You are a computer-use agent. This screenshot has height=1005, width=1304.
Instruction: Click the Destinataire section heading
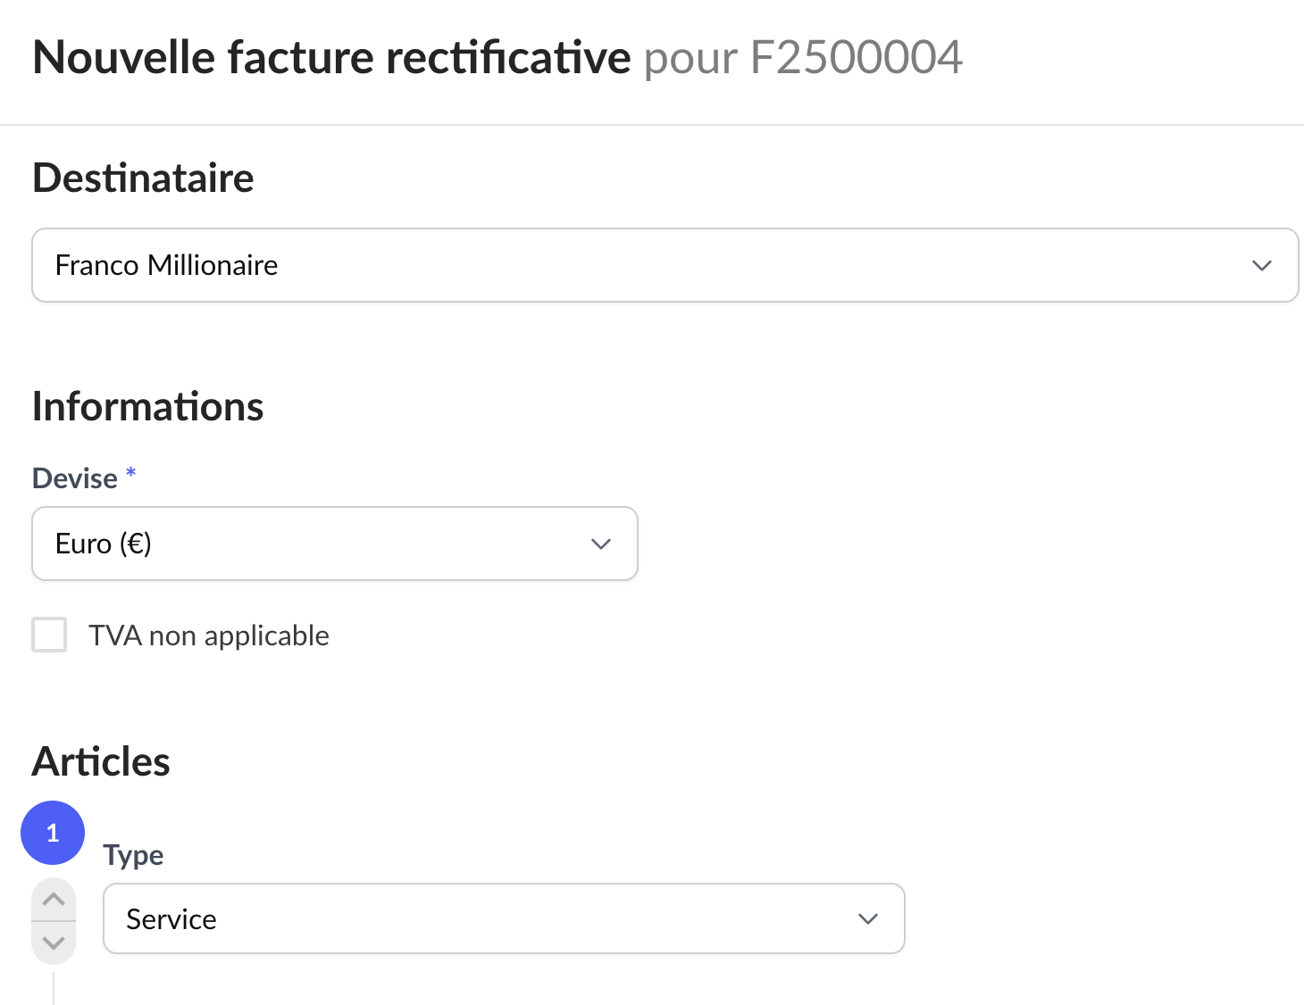pos(143,178)
